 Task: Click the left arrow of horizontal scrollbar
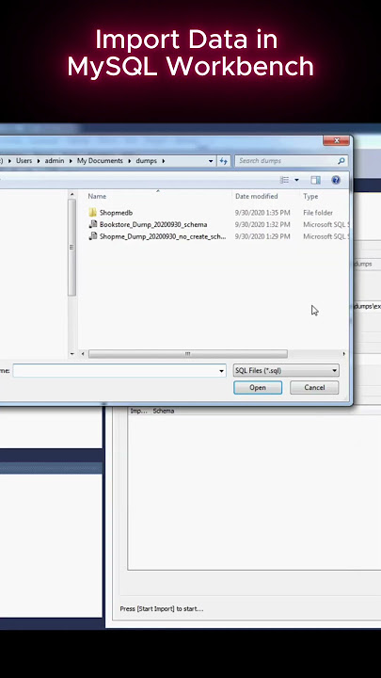83,354
